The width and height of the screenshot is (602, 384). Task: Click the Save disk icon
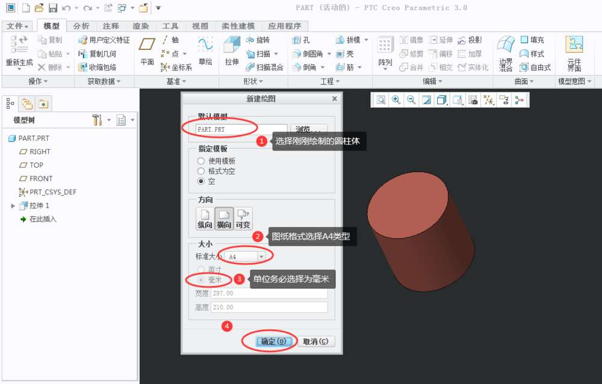[52, 8]
